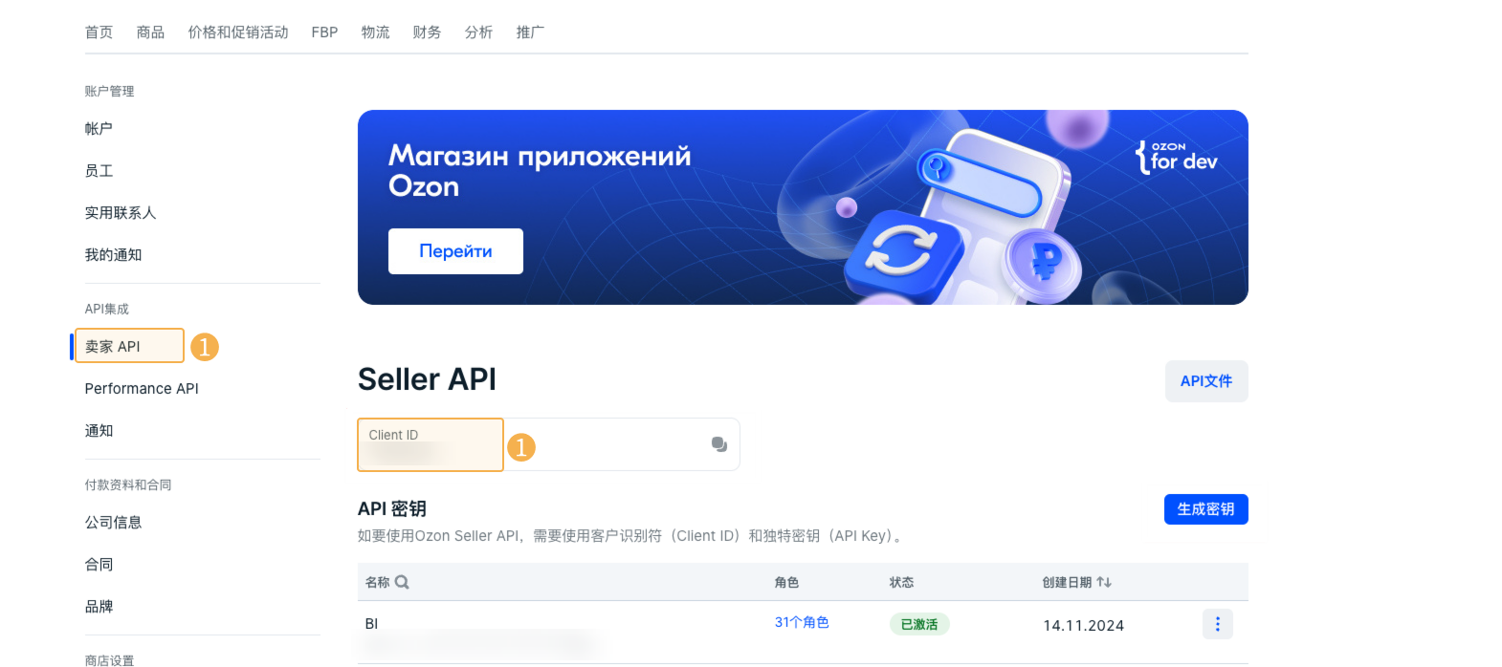Open the Ozon for dev logo

tap(1177, 157)
